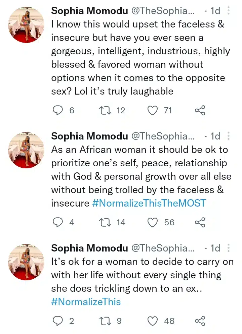Reply to the African woman tweet
This screenshot has width=242, height=334.
coord(59,222)
